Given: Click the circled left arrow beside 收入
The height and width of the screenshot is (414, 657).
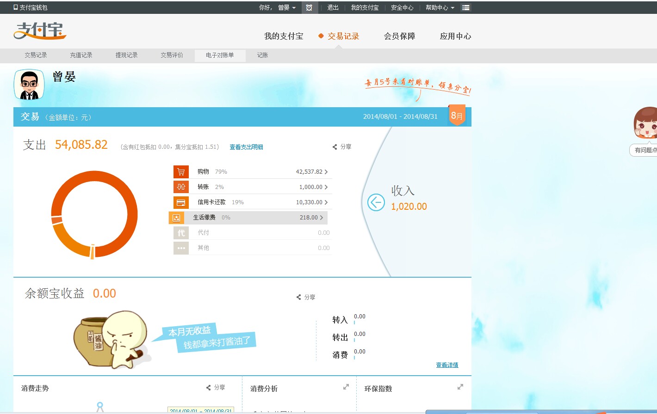Looking at the screenshot, I should [x=376, y=202].
